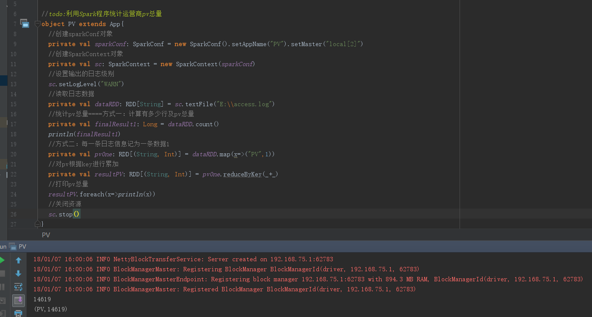The height and width of the screenshot is (317, 592).
Task: Toggle soft-wrap for console output
Action: [18, 287]
